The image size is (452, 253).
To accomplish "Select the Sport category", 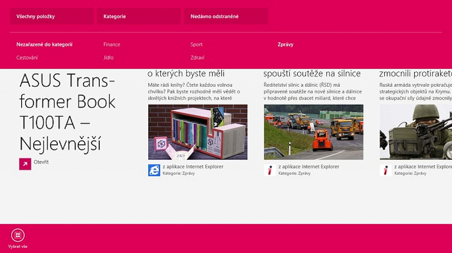I will (x=196, y=44).
